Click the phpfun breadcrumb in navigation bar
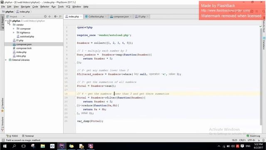The image size is (266, 150). click(8, 12)
